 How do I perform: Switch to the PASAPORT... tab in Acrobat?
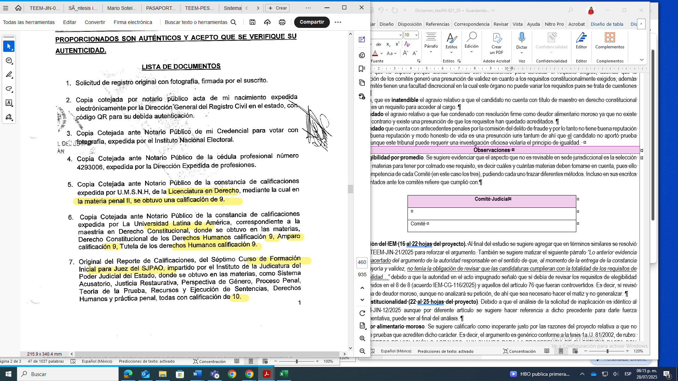click(161, 8)
